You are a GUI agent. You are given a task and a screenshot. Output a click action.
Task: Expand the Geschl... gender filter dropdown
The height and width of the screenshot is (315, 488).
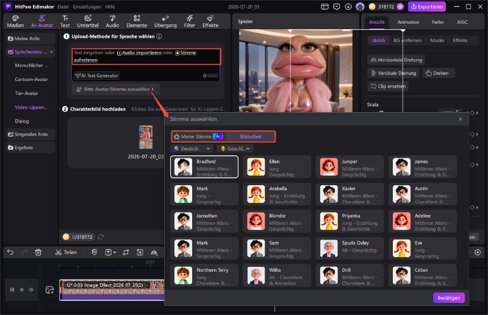[x=235, y=149]
